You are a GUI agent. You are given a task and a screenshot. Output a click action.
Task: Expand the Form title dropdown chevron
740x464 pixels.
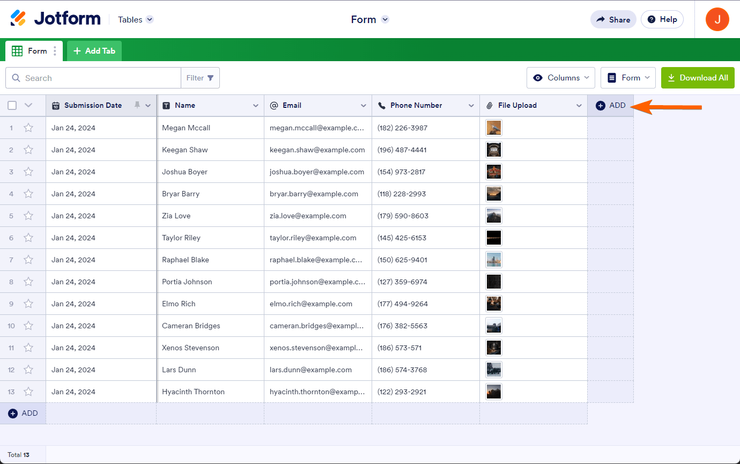tap(385, 19)
